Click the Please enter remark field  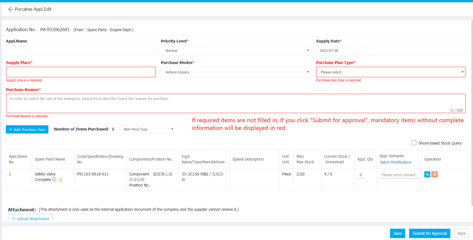(x=399, y=175)
